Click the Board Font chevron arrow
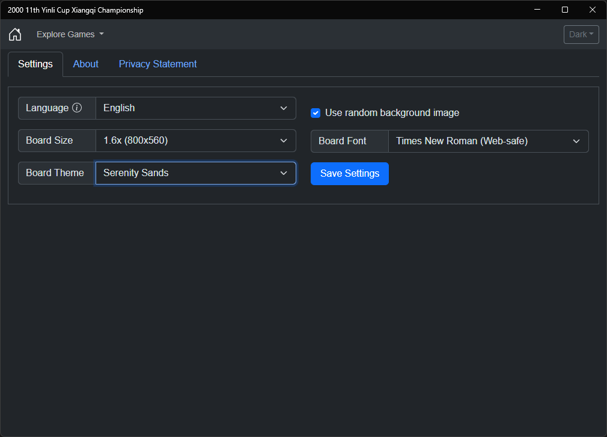The image size is (607, 437). coord(576,141)
